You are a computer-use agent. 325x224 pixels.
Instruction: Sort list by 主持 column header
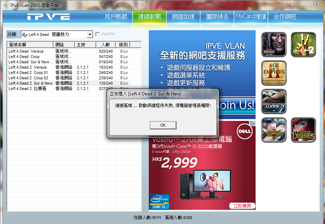[85, 44]
